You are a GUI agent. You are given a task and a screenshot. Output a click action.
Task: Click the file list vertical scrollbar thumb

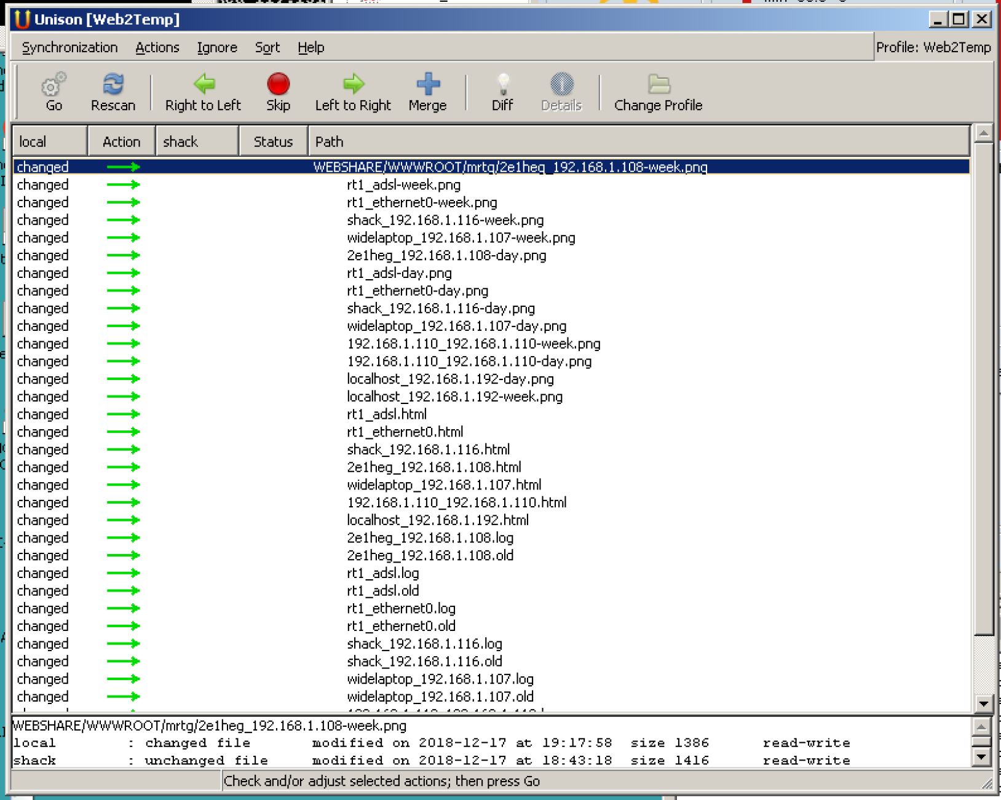(x=984, y=389)
